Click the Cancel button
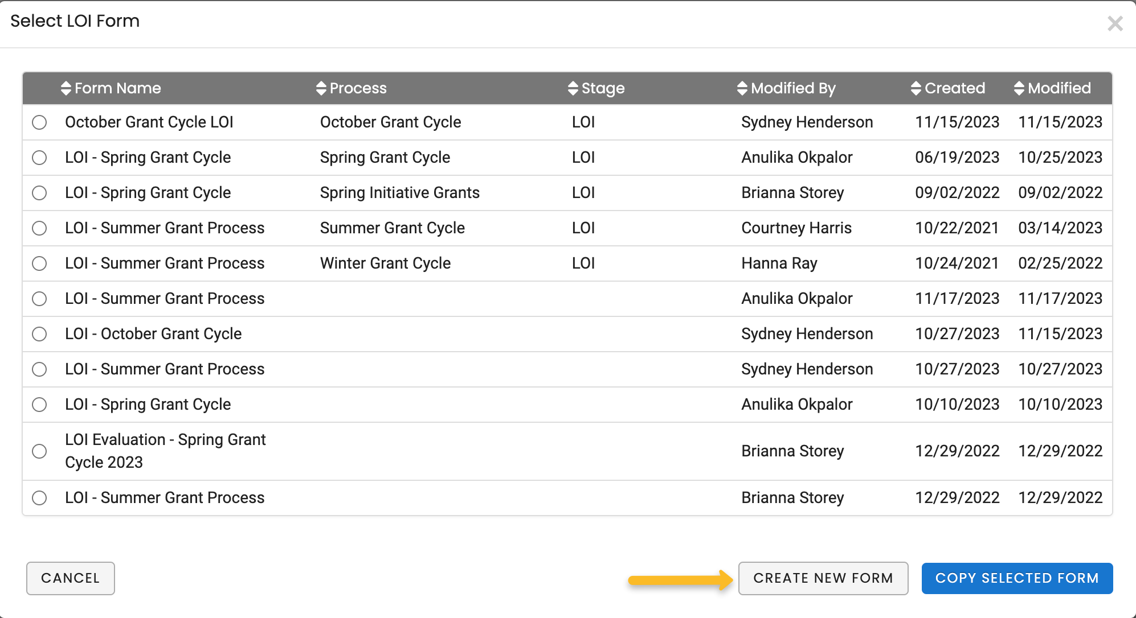 tap(70, 578)
